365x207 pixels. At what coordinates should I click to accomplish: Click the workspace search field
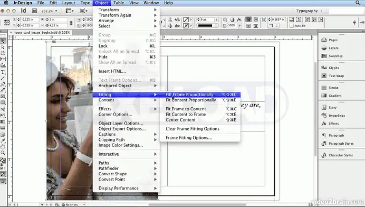coord(347,11)
